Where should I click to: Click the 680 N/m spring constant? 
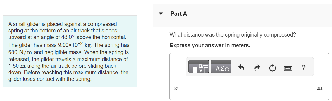point(21,52)
